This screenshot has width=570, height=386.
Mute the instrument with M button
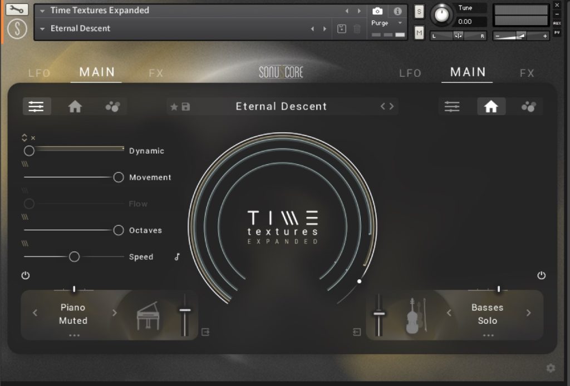(419, 33)
